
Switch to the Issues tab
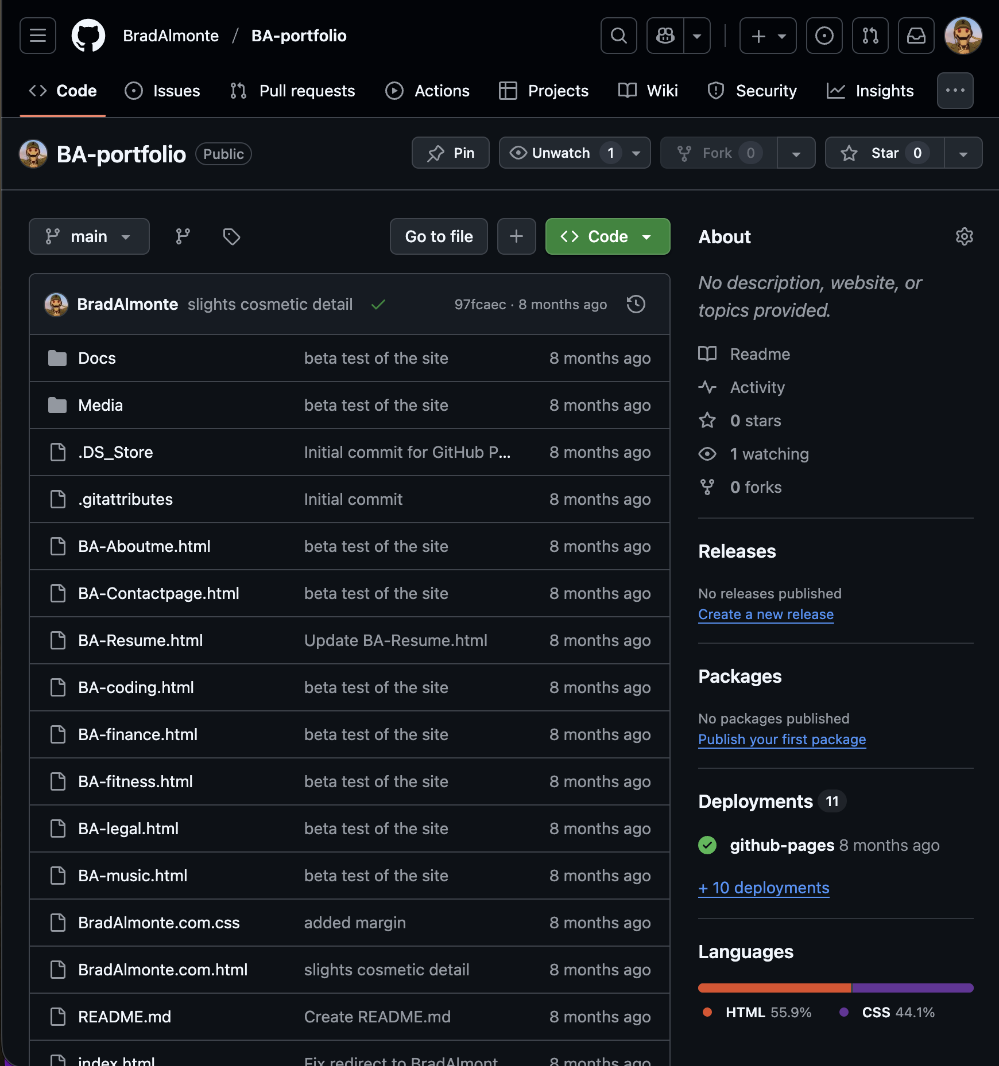pos(162,91)
